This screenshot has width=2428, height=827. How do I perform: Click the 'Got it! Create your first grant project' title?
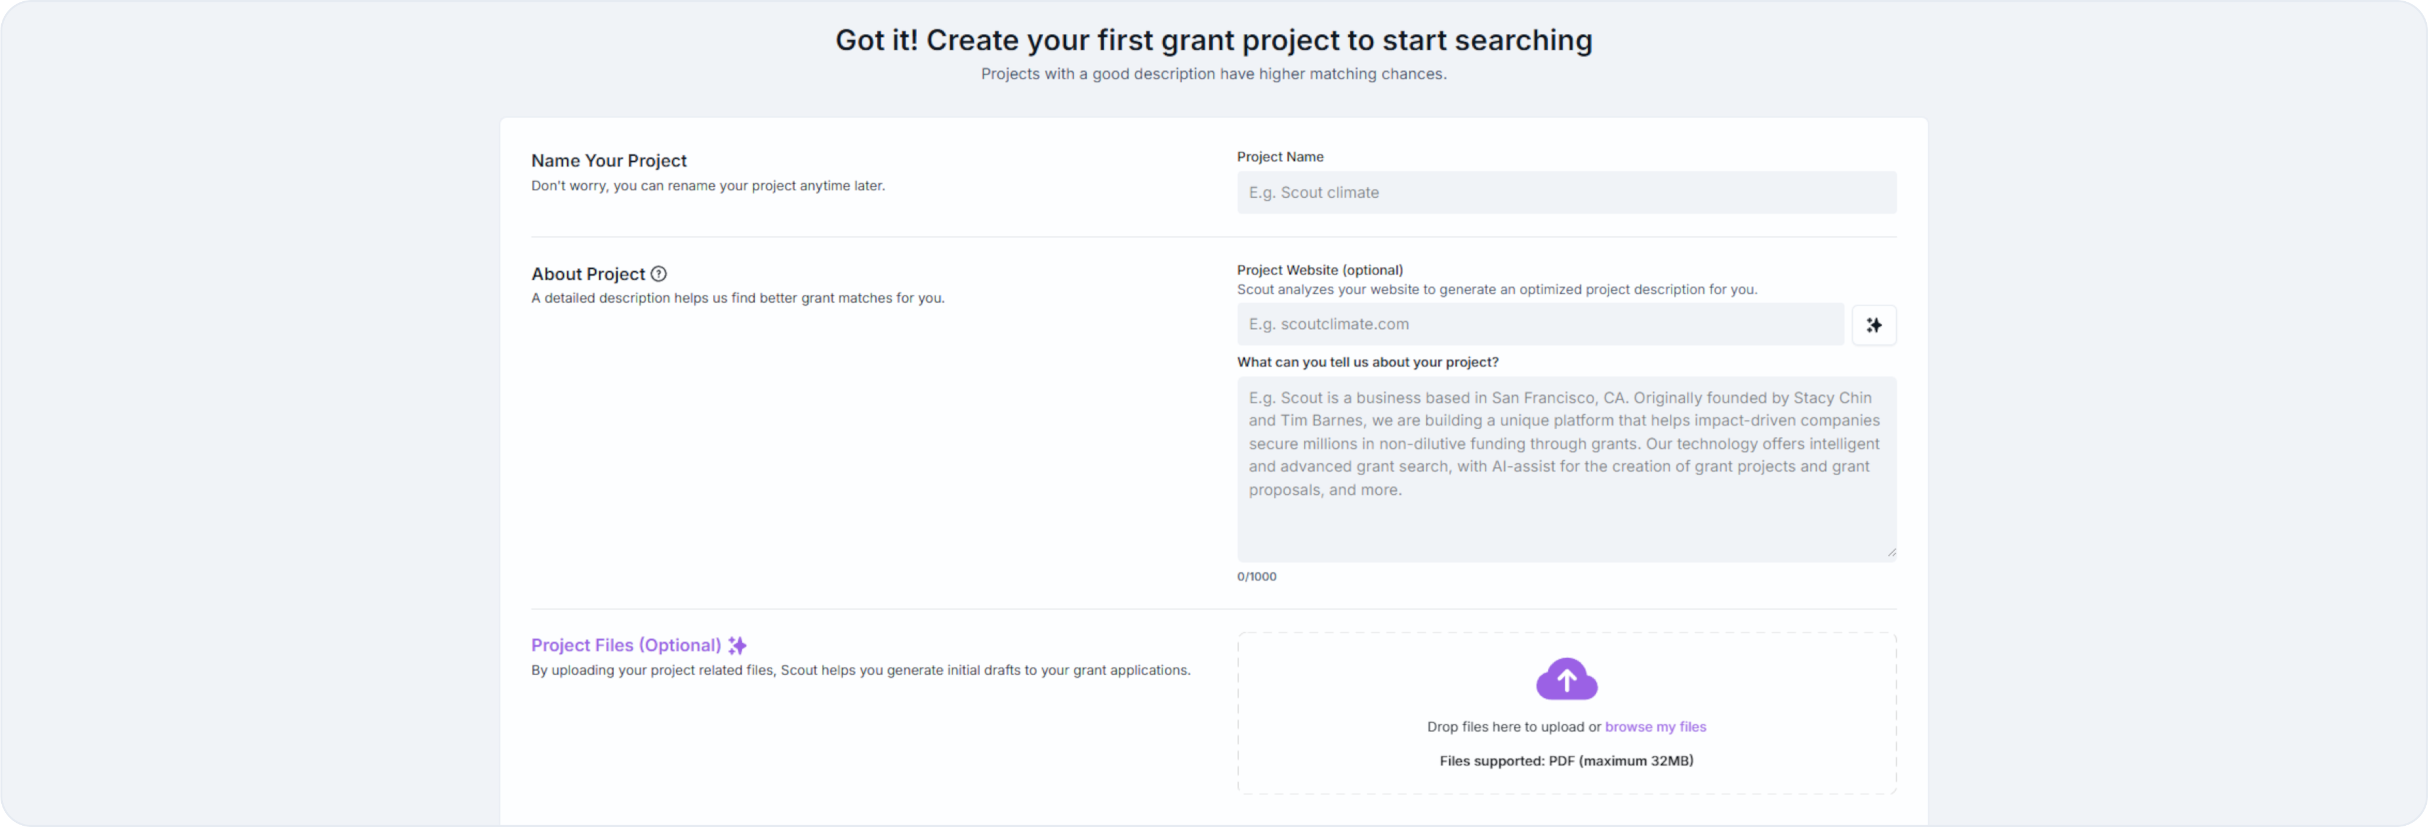point(1213,40)
